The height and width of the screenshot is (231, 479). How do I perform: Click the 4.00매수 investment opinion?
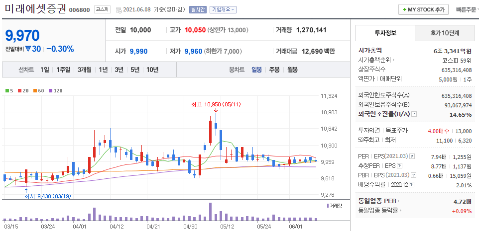pos(438,131)
